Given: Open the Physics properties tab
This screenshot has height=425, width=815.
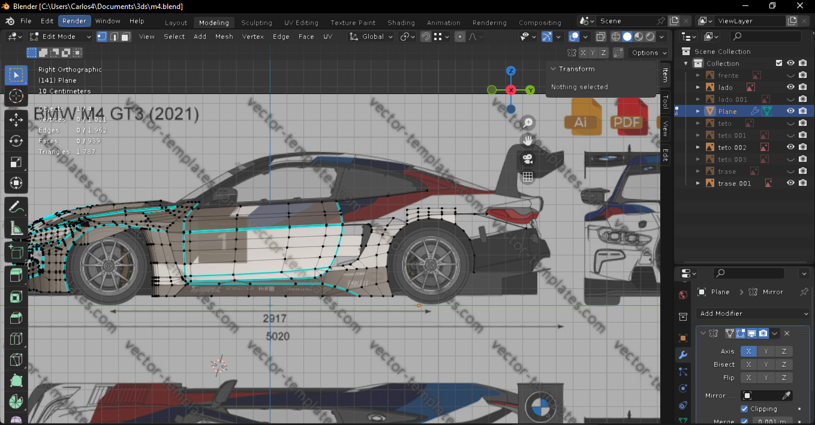Looking at the screenshot, I should 683,388.
